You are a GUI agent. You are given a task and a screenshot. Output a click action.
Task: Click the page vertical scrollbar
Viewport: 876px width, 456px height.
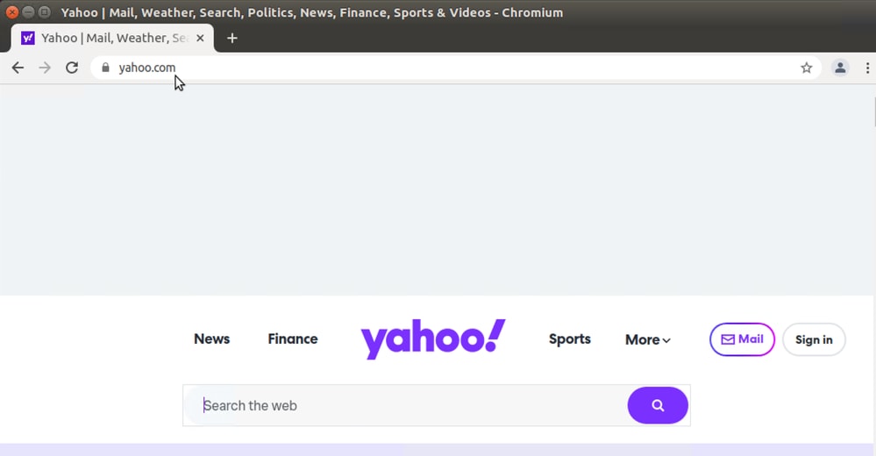click(x=873, y=111)
